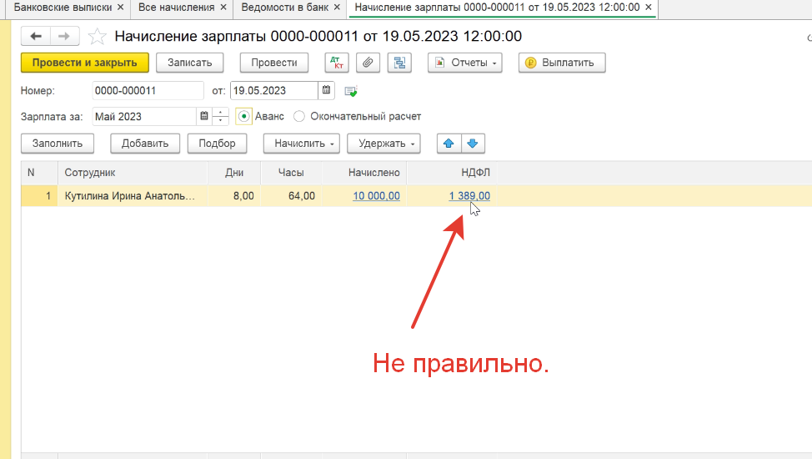The height and width of the screenshot is (459, 812).
Task: Click Провести и закрыть button
Action: point(84,63)
